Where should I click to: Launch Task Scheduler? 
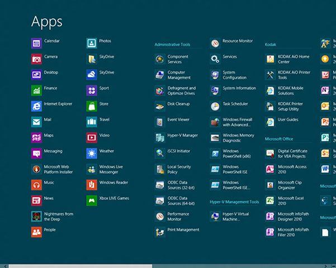tap(215, 106)
